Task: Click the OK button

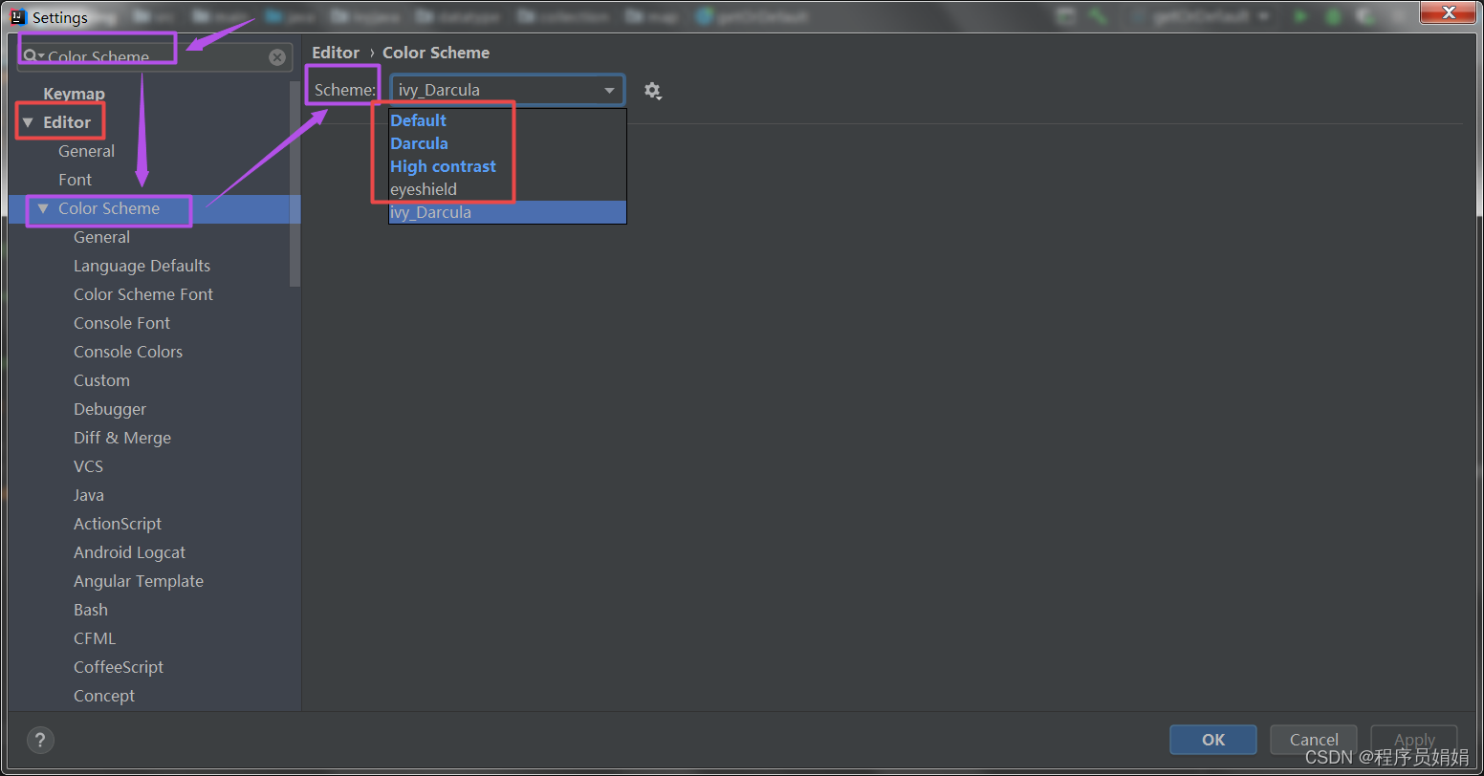Action: (x=1212, y=739)
